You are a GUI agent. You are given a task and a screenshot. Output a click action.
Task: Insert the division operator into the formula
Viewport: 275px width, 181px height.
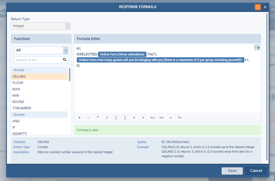pos(107,117)
